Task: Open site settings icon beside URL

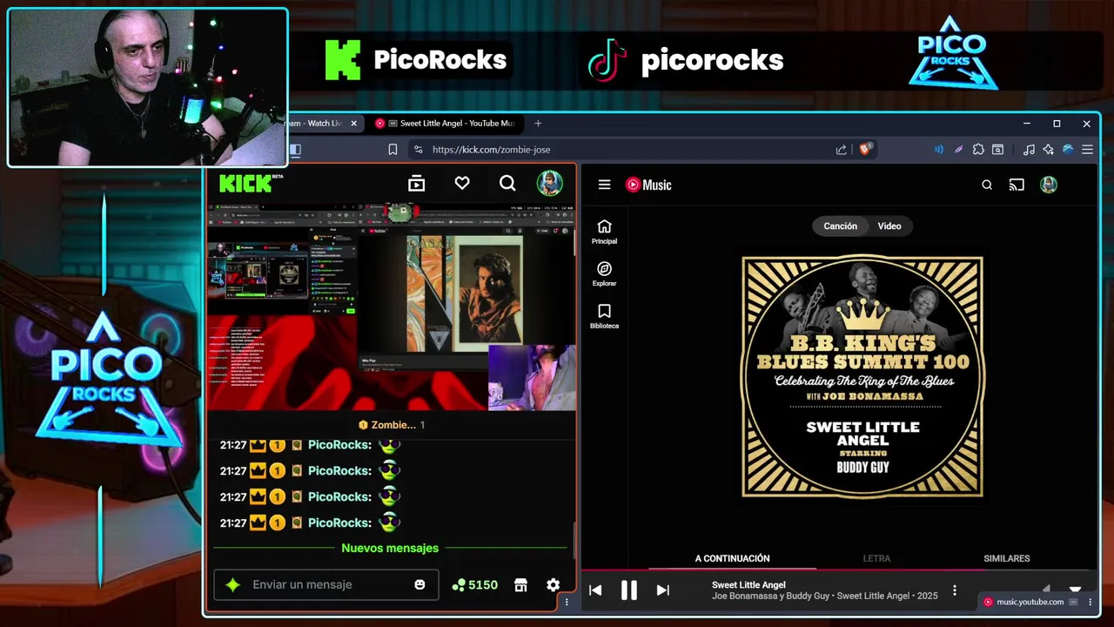Action: click(x=418, y=150)
